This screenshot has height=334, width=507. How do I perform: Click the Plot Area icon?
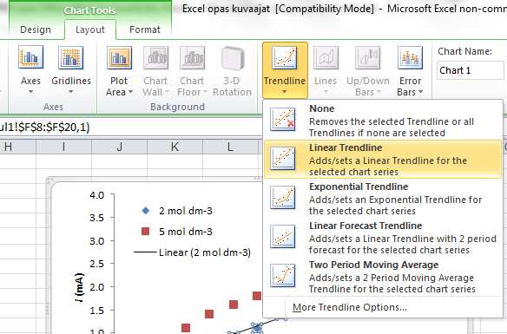[x=119, y=57]
